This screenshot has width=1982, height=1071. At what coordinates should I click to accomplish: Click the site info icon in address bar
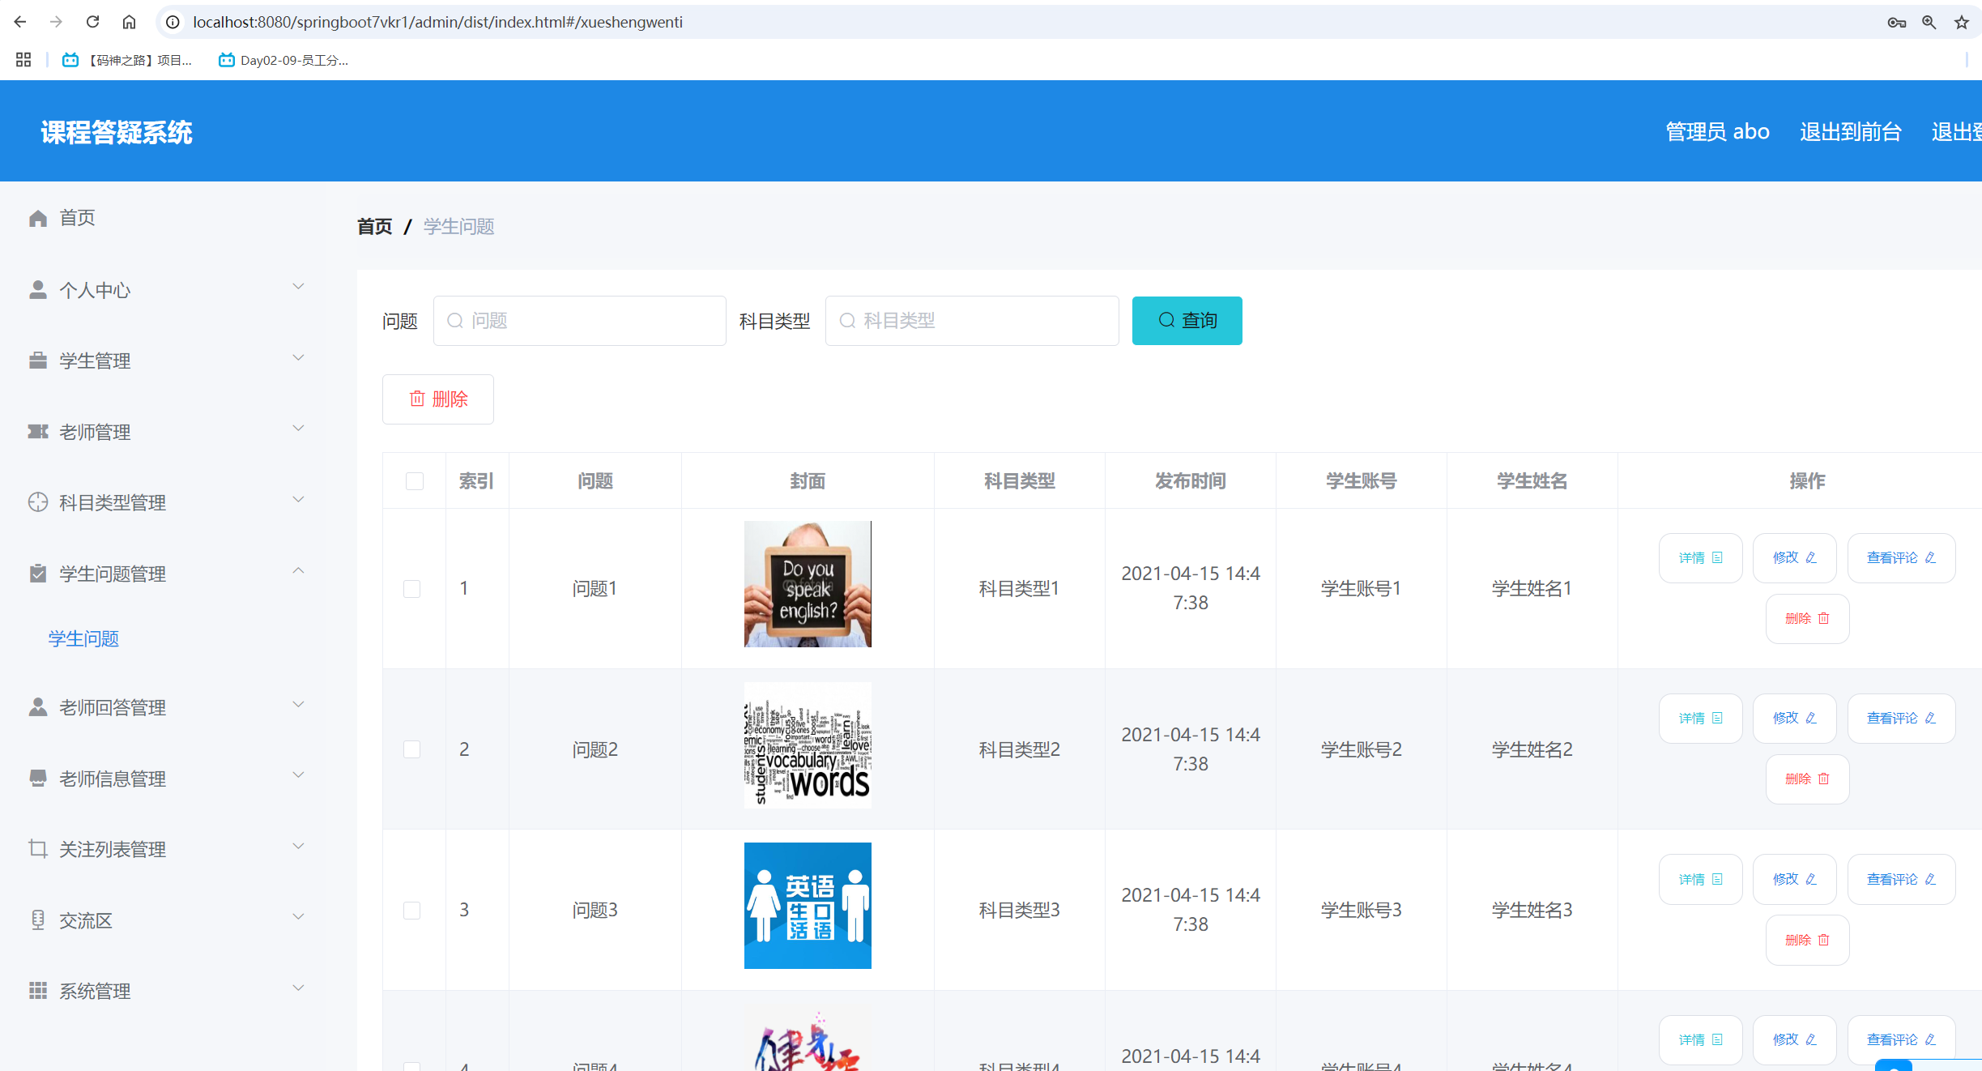(173, 22)
